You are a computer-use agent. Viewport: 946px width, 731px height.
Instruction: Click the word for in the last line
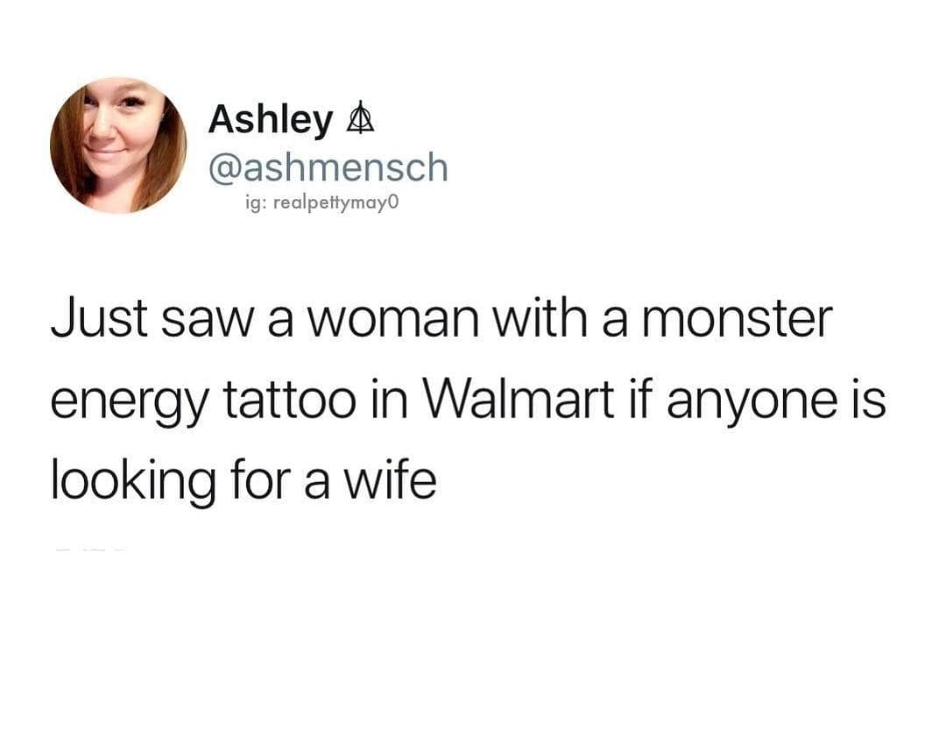pos(260,480)
